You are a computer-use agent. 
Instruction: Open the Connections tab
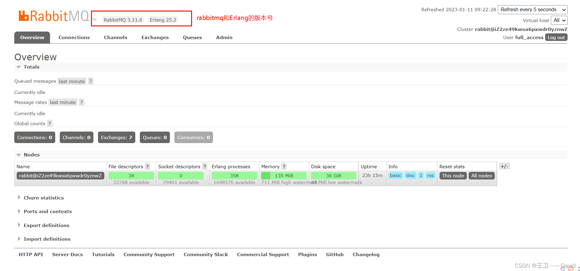(x=74, y=38)
